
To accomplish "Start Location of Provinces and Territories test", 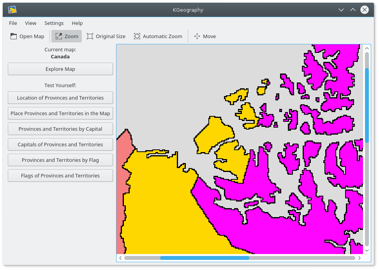I will pos(60,98).
